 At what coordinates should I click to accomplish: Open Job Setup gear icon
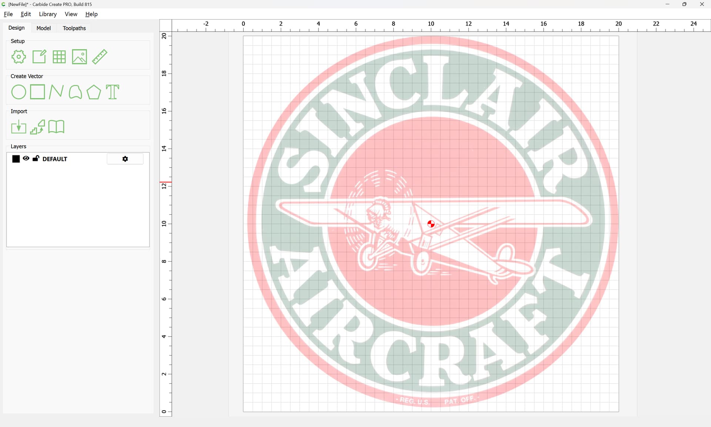19,57
